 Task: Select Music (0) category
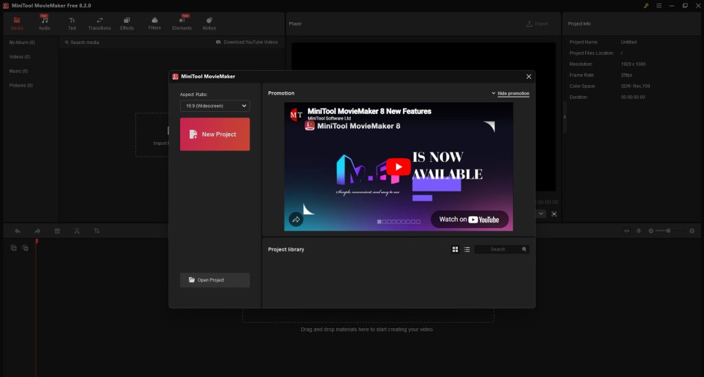coord(19,71)
